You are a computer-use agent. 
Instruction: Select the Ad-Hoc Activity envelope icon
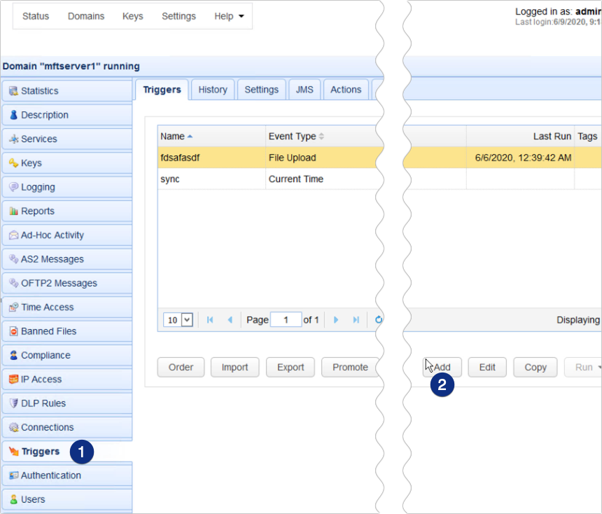pos(13,235)
